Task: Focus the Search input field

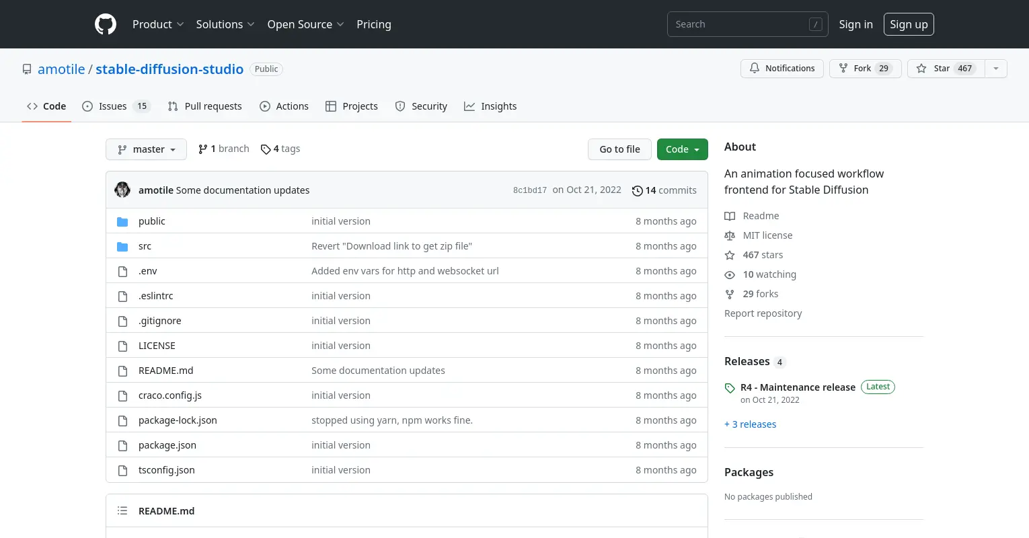Action: pos(740,24)
